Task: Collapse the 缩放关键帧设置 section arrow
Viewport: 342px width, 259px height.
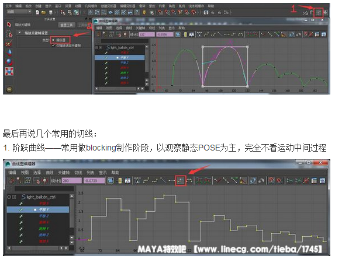Action: pos(19,33)
